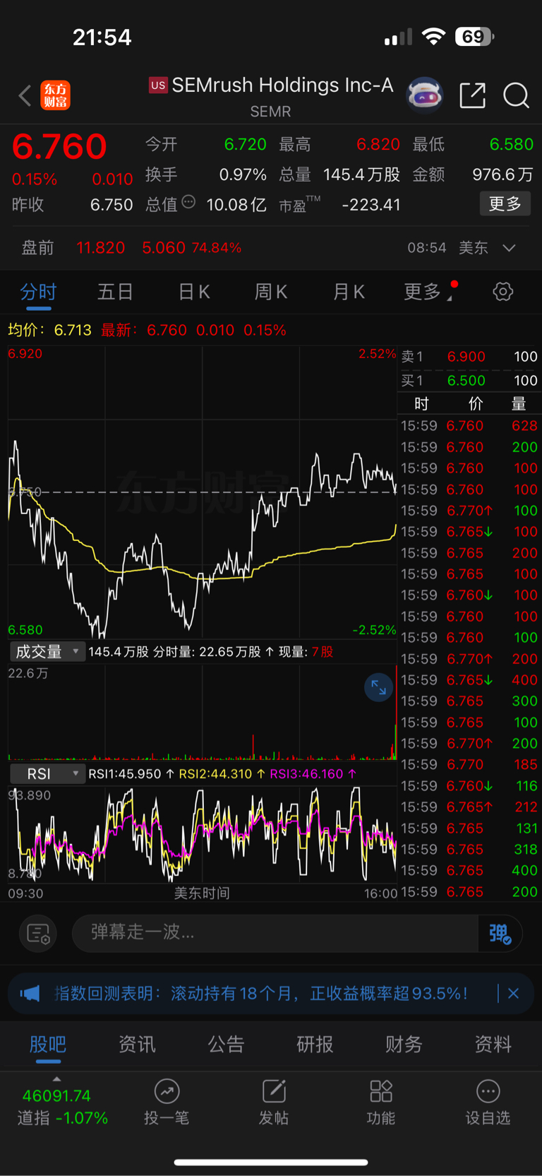Expand the 盘前 pre-market chevron
Screen dimensions: 542x1176
509,248
